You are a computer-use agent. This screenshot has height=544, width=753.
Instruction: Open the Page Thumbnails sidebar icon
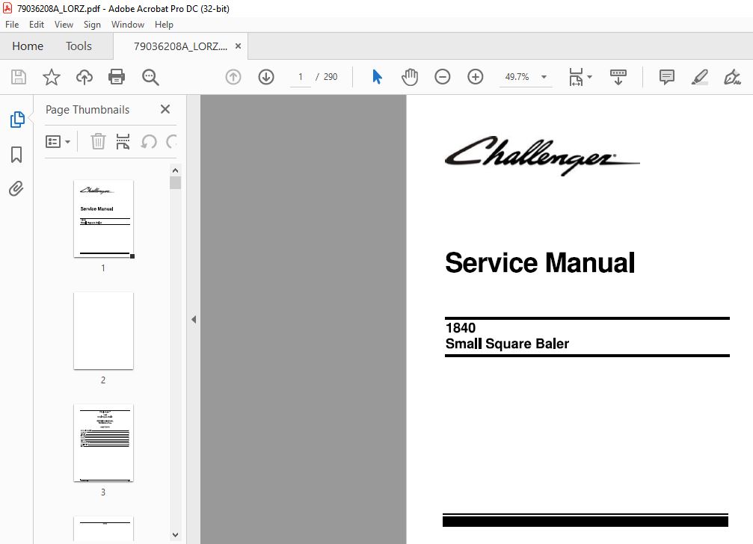point(16,120)
